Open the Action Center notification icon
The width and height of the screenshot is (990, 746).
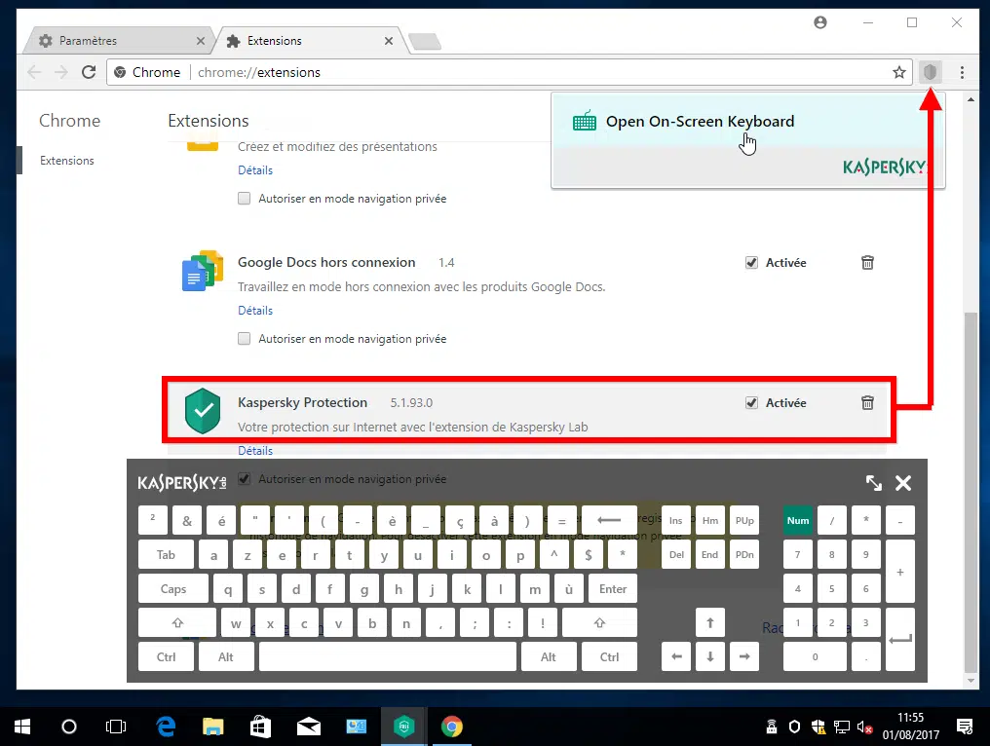point(964,727)
